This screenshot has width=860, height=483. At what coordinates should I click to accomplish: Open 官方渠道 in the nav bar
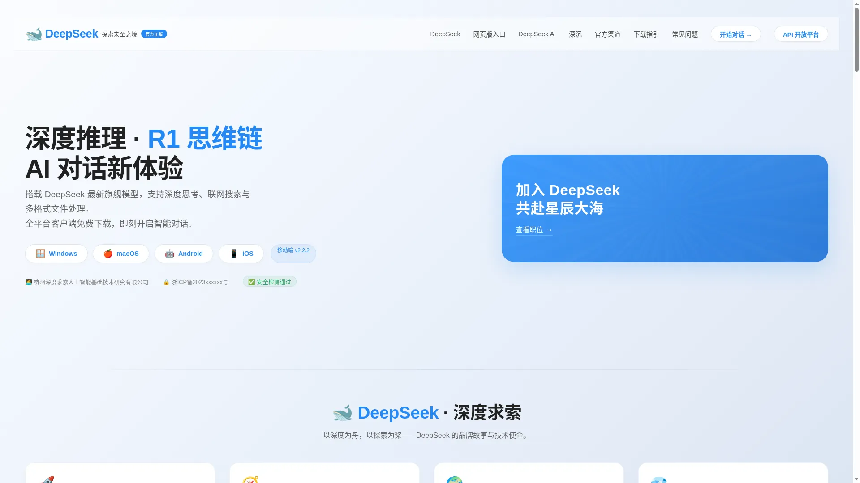click(608, 34)
